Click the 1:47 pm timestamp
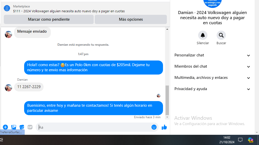This screenshot has height=145, width=259. pos(83,54)
